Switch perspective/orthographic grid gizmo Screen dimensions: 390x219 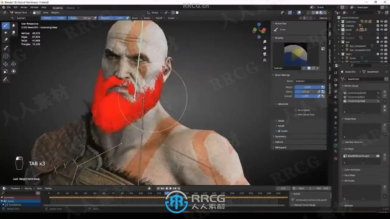pos(265,60)
